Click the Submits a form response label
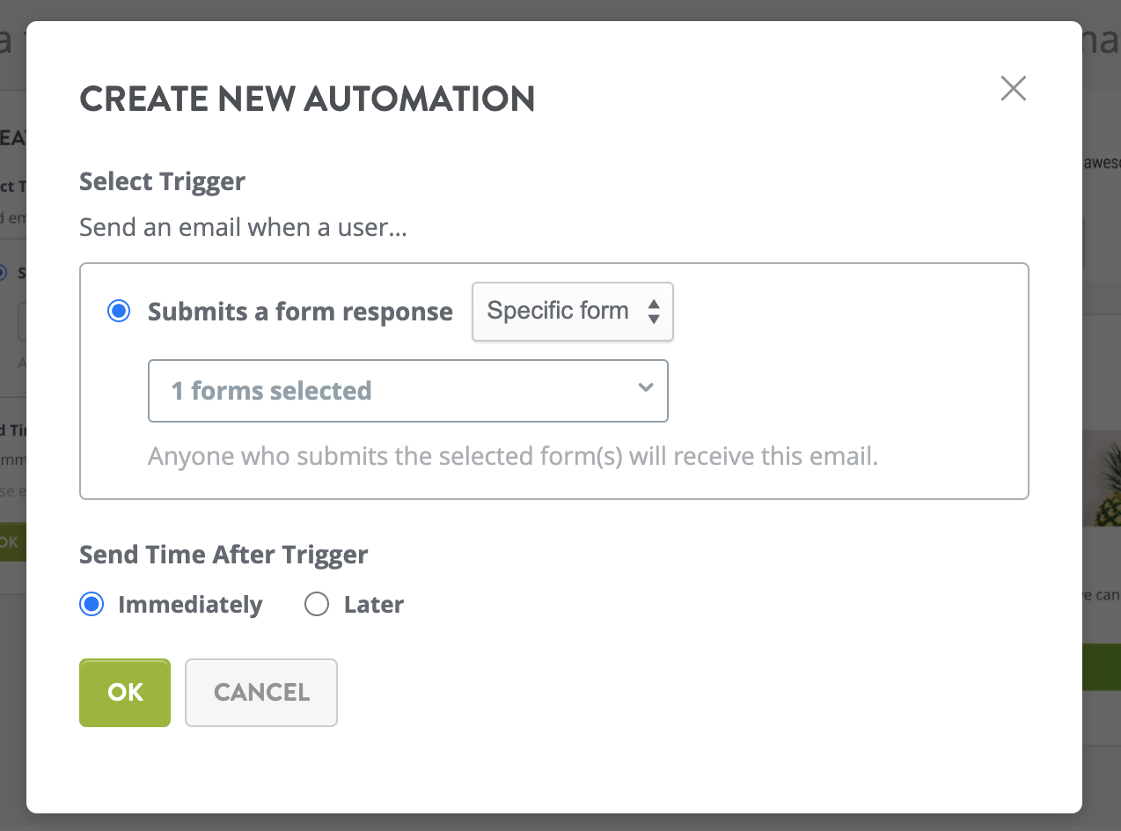This screenshot has height=831, width=1121. 300,312
